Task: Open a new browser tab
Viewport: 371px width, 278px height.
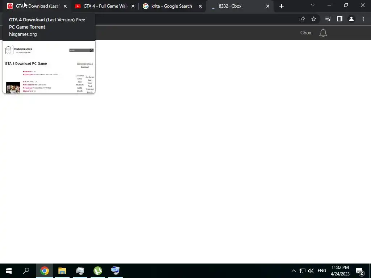Action: tap(281, 6)
